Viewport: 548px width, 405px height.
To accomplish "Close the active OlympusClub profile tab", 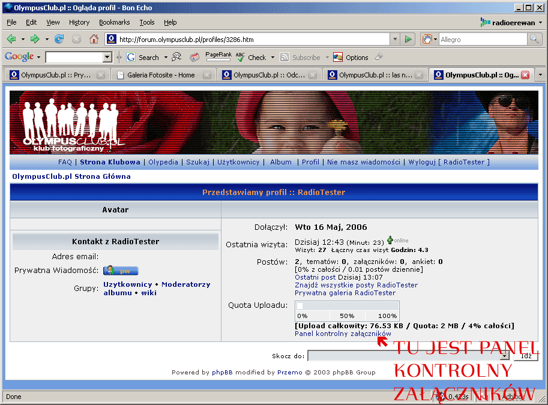I will coord(525,75).
